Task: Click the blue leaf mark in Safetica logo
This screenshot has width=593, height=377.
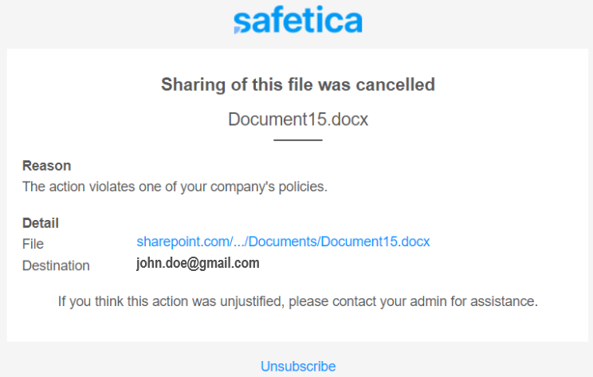Action: [238, 29]
